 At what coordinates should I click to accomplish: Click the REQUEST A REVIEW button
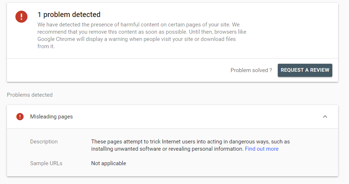click(305, 70)
